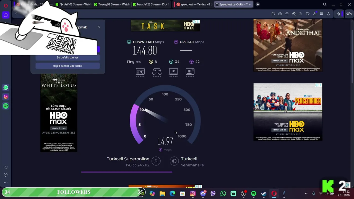Viewport: 354px width, 199px height.
Task: Open The White Lotus HBO Max ad
Action: 59,113
